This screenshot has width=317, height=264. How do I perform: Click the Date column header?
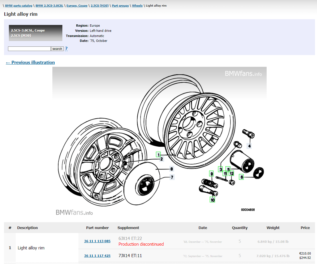(x=203, y=228)
